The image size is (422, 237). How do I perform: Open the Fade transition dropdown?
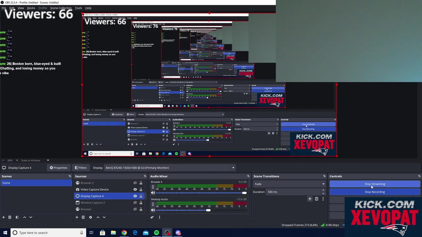pos(289,184)
